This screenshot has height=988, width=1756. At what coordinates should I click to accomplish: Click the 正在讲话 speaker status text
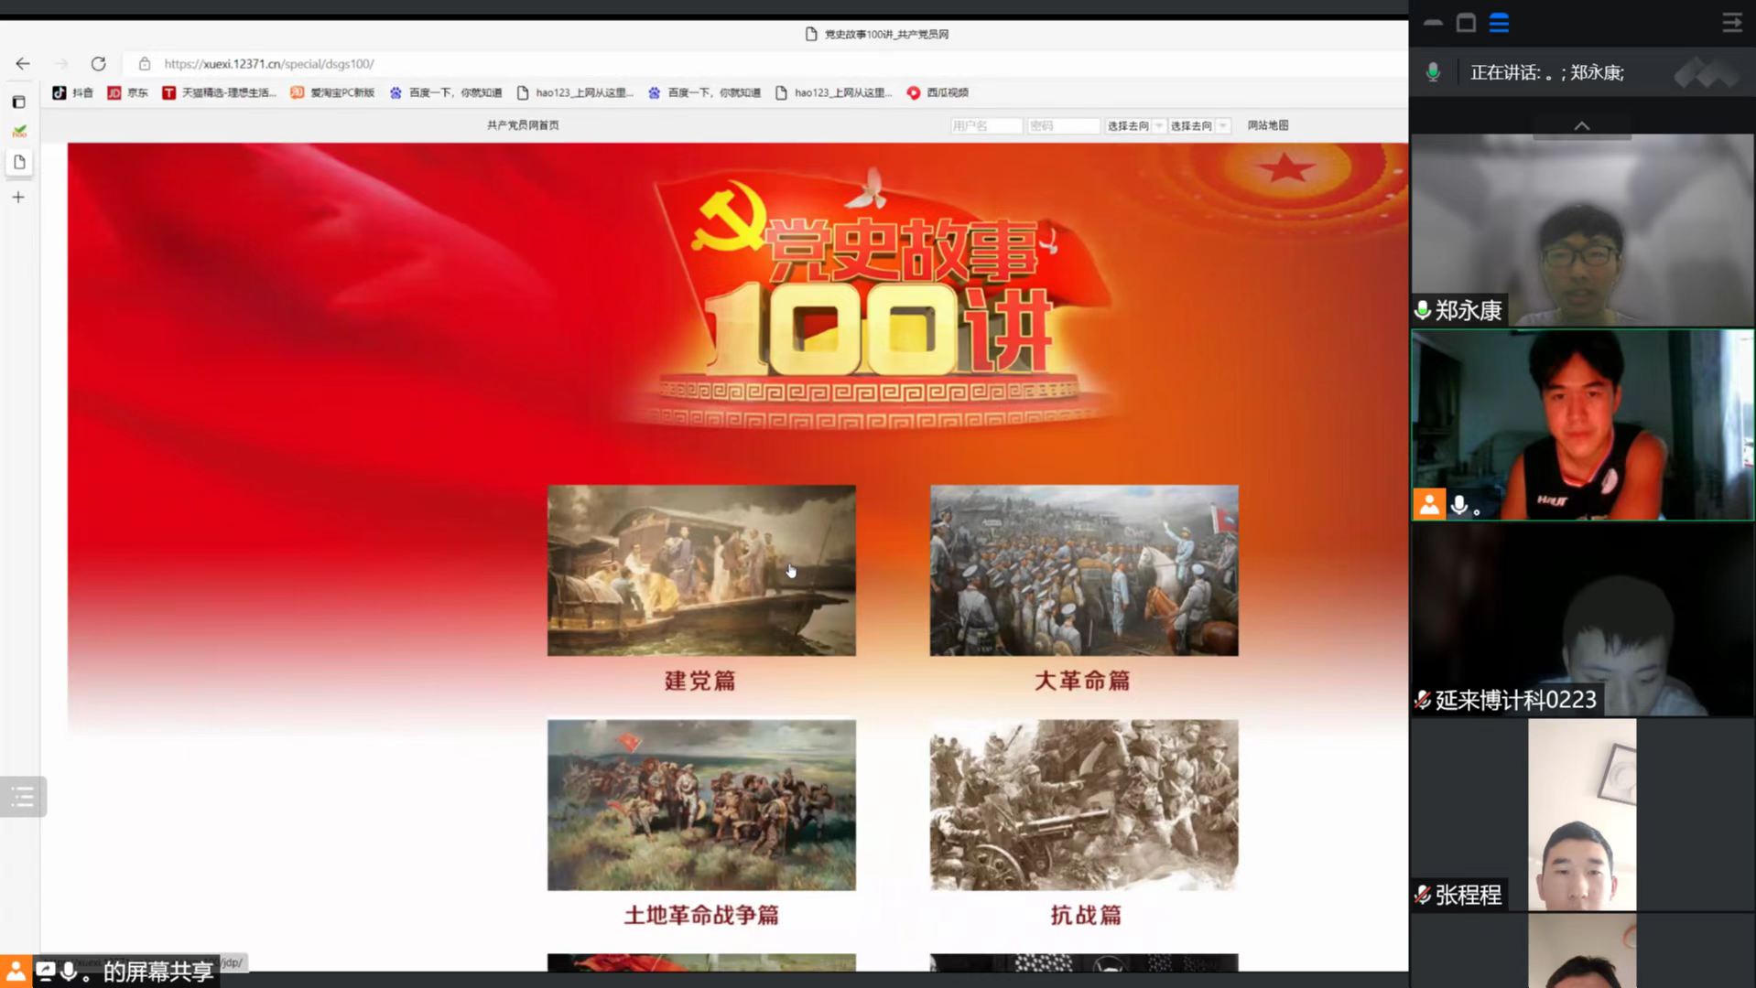(x=1547, y=72)
